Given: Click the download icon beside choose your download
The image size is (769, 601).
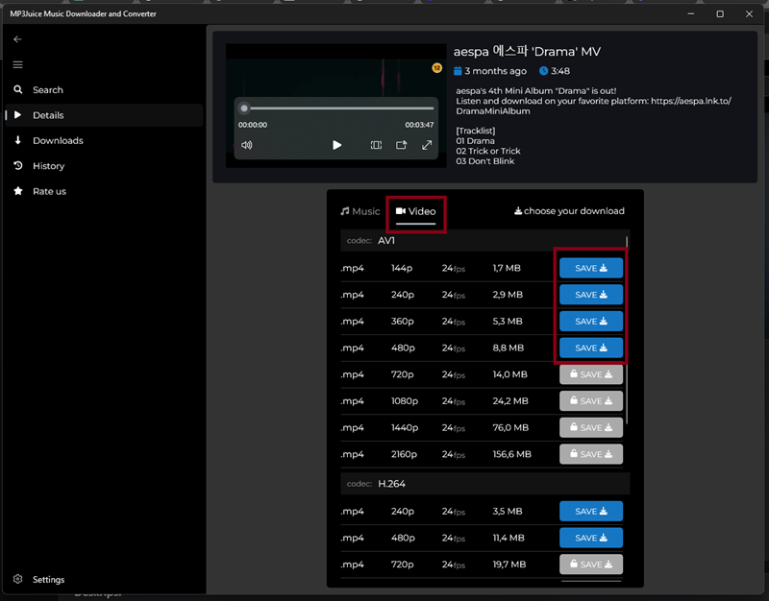Looking at the screenshot, I should coord(518,211).
